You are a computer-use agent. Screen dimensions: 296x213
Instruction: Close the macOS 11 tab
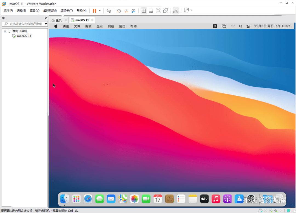92,20
